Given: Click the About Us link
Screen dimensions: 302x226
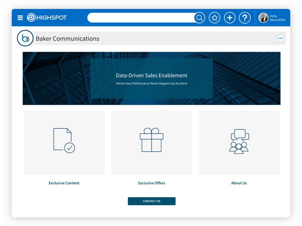Looking at the screenshot, I should coord(239,183).
